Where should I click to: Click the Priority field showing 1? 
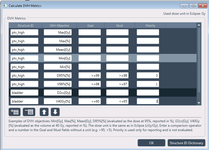(148, 84)
